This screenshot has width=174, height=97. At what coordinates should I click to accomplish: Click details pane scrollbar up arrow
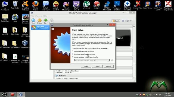tap(134, 26)
